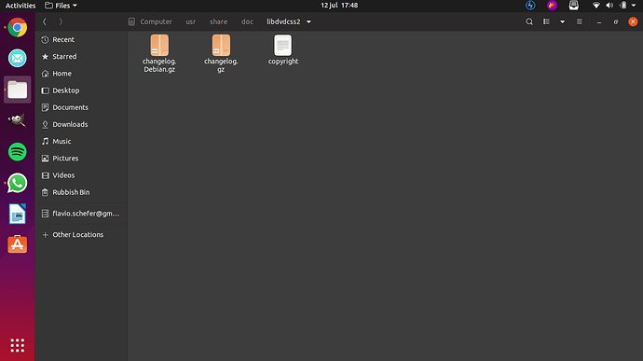Go back with the left arrow
The width and height of the screenshot is (643, 361).
(45, 21)
